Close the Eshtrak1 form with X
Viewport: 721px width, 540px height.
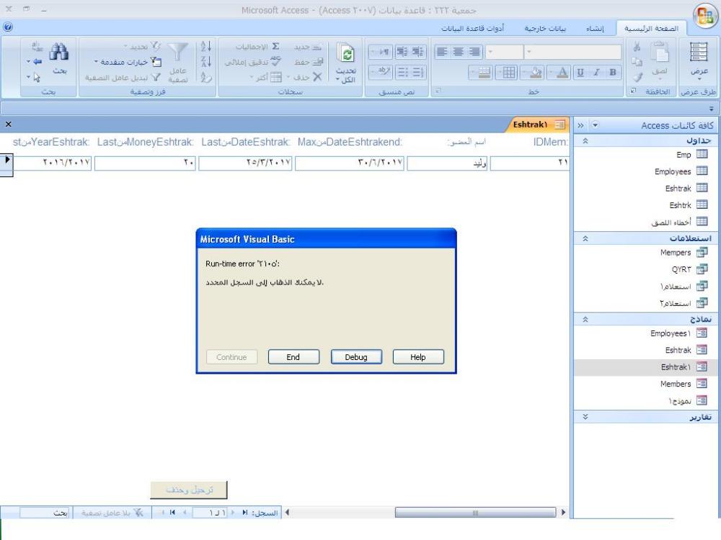tap(8, 124)
